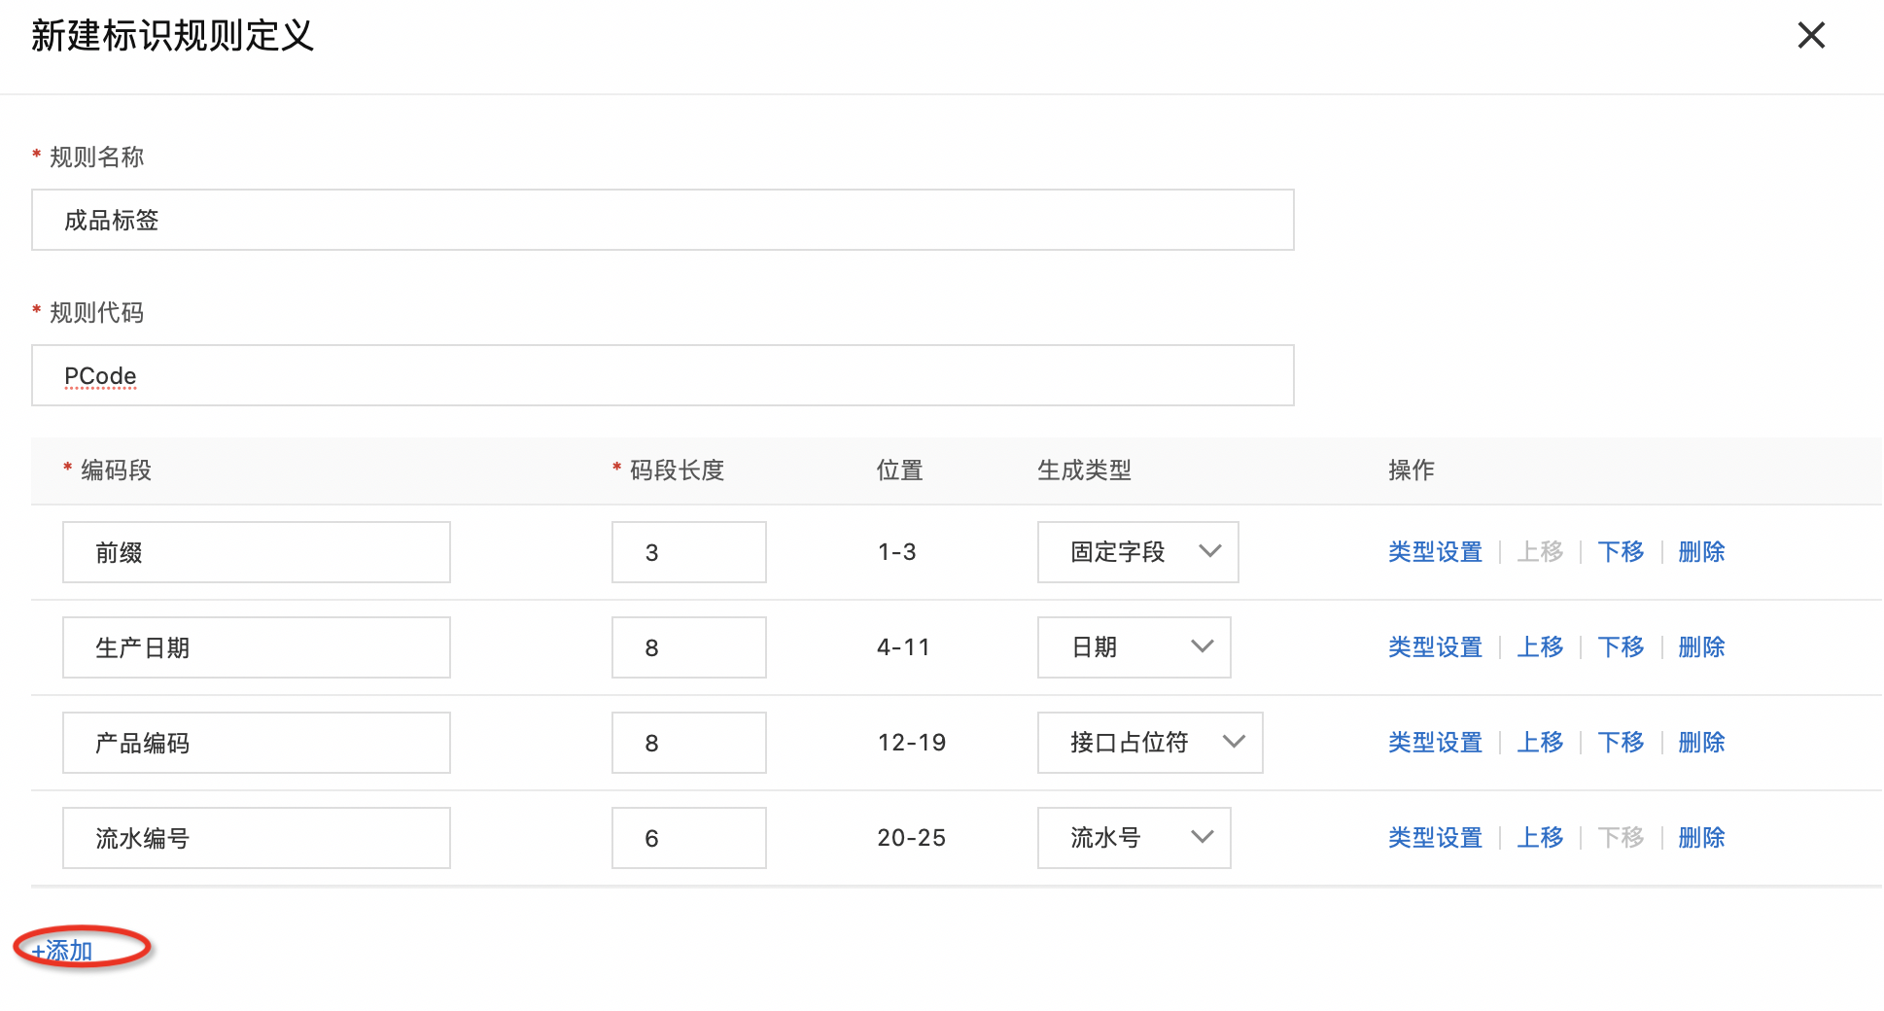The width and height of the screenshot is (1884, 1011).
Task: Click the 码段长度 column header
Action: [x=677, y=471]
